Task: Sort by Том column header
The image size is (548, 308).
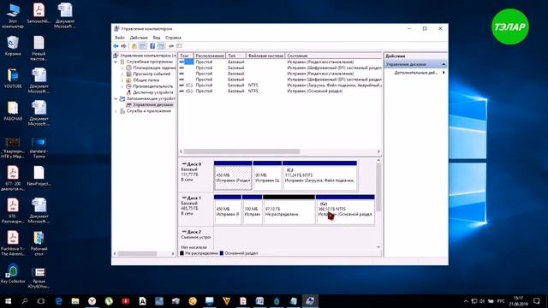Action: point(186,56)
